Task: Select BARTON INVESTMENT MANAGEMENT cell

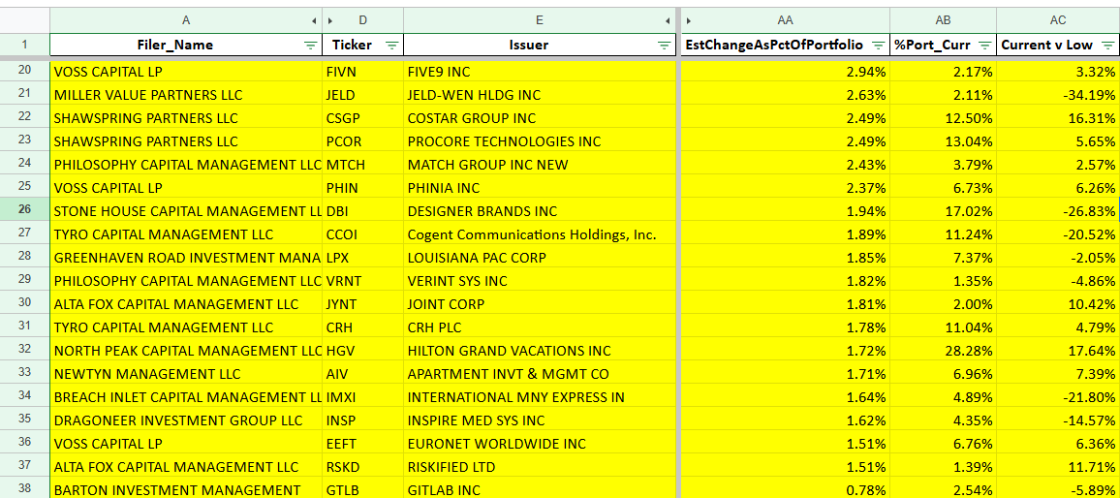Action: click(186, 489)
